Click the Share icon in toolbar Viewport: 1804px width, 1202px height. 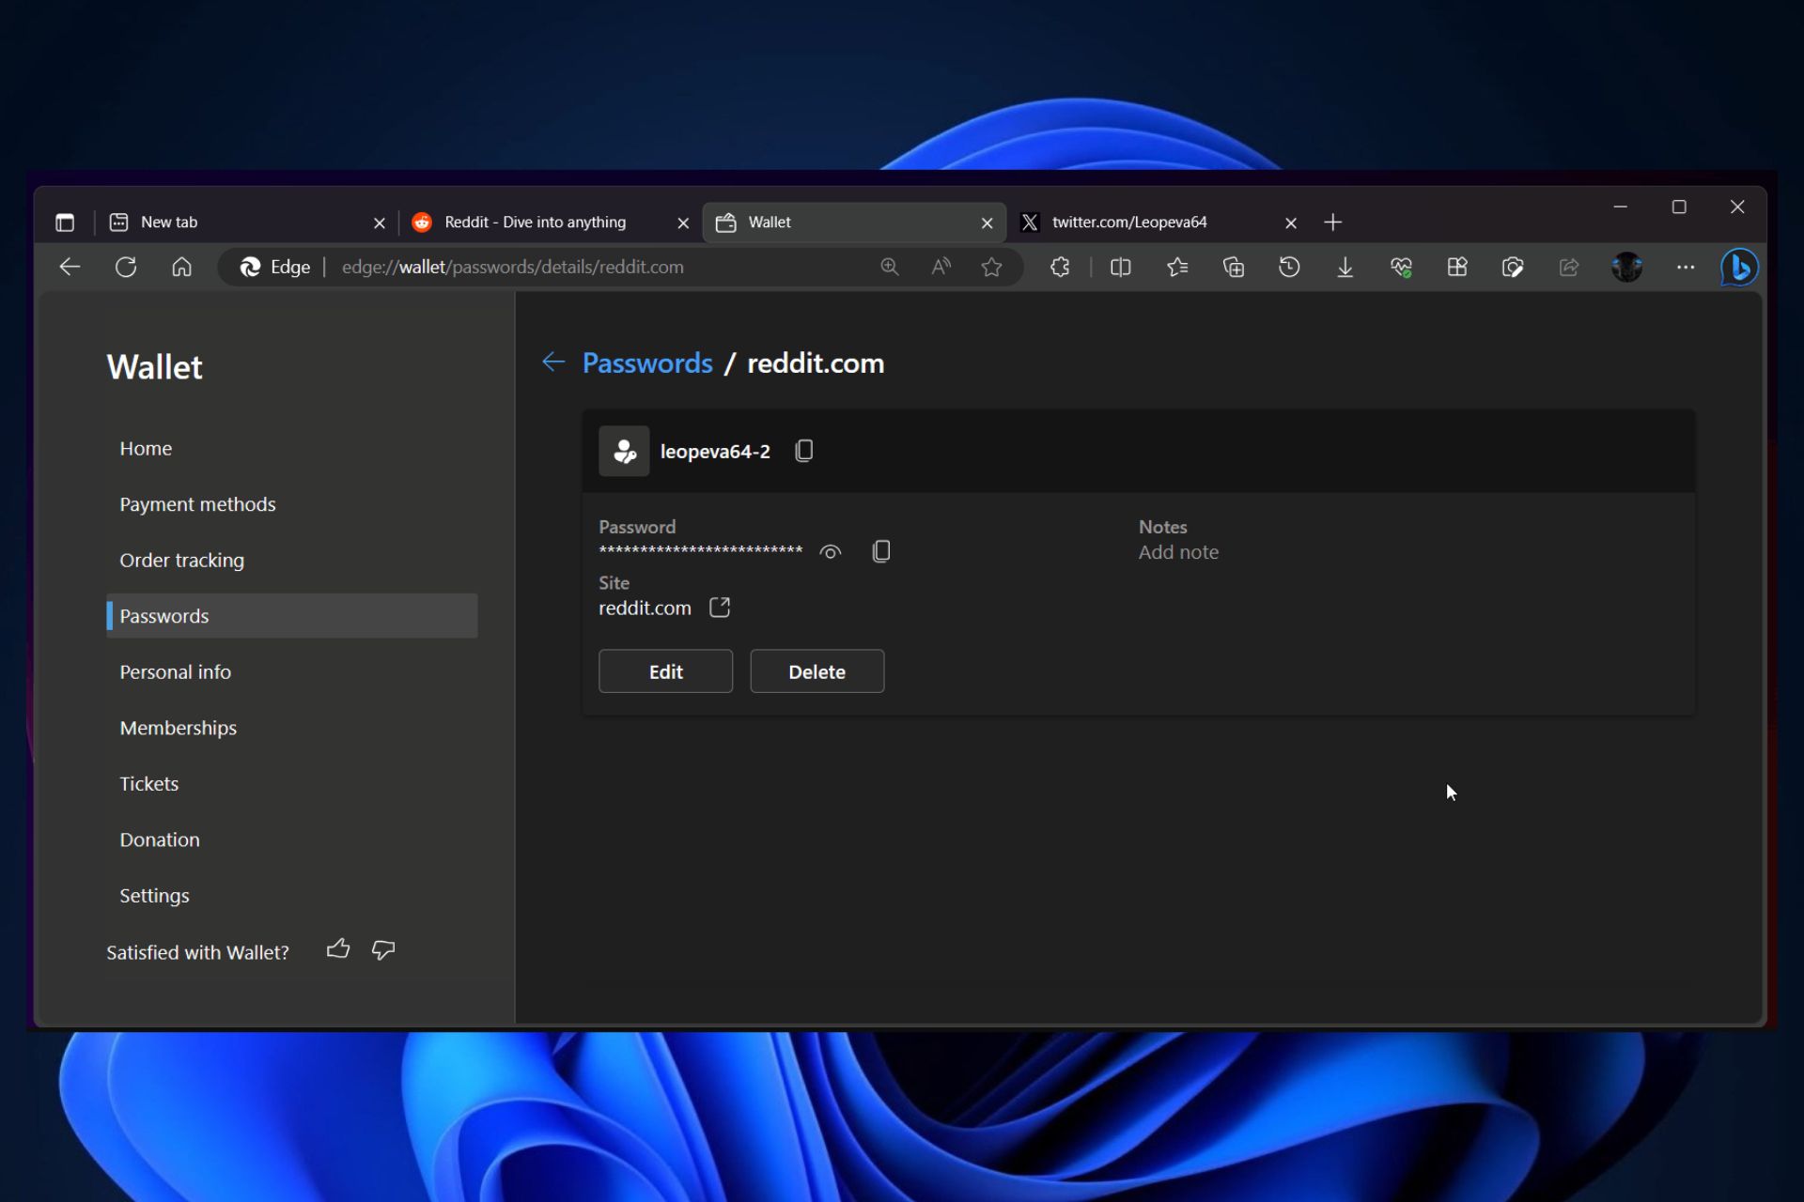[x=1569, y=267]
